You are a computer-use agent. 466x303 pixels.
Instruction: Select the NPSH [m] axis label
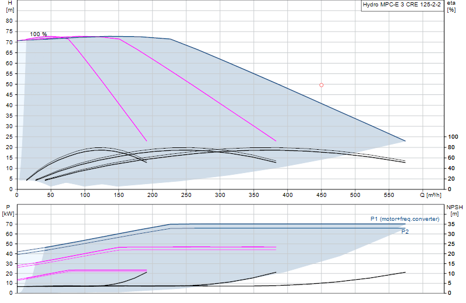tap(454, 210)
